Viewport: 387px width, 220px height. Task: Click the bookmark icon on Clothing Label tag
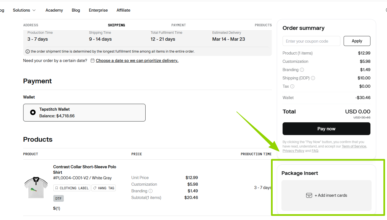(57, 188)
